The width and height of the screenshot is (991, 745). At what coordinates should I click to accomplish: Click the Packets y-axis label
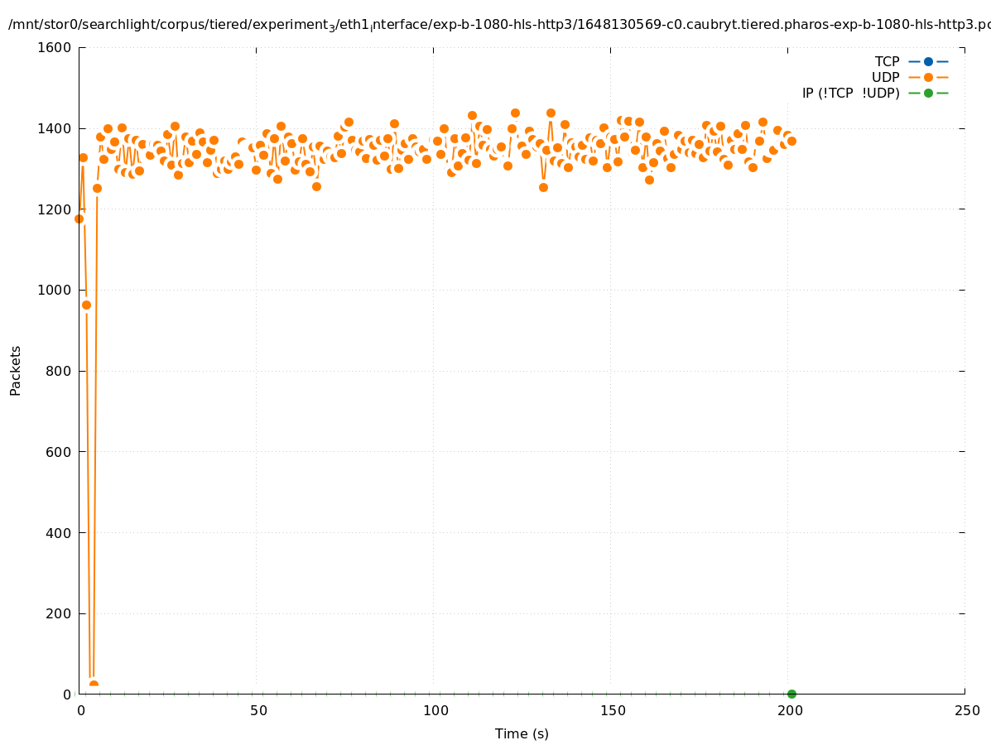[x=16, y=371]
